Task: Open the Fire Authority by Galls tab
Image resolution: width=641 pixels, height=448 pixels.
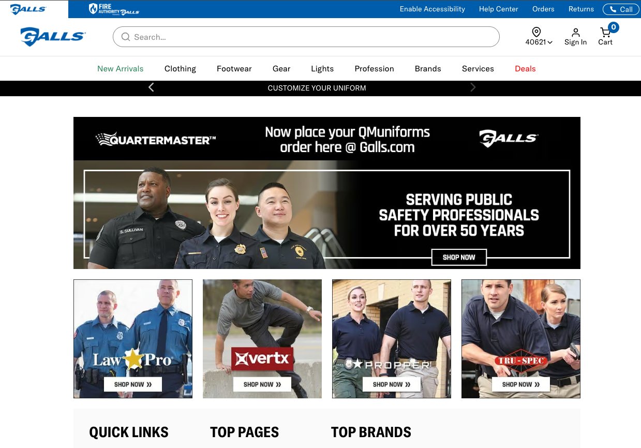Action: coord(114,9)
